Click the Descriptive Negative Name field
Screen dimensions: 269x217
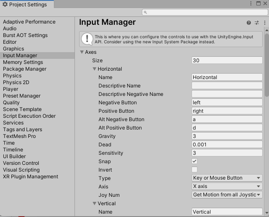pyautogui.click(x=227, y=94)
